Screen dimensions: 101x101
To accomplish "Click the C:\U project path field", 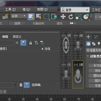I will pos(98,17).
